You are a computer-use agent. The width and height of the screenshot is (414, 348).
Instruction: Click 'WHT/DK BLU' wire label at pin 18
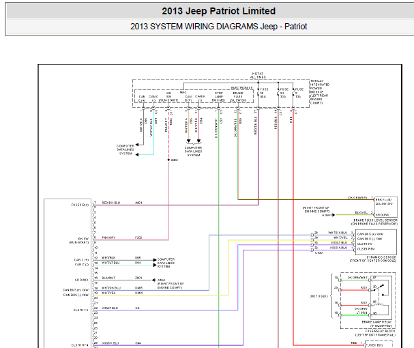point(111,288)
